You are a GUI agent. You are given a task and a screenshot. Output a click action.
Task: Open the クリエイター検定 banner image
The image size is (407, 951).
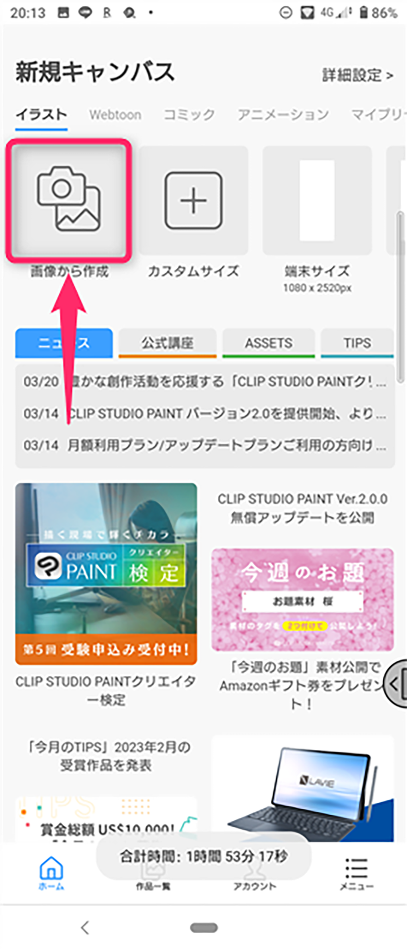coord(106,574)
